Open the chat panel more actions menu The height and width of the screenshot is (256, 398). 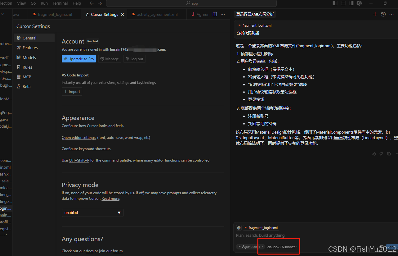[392, 14]
